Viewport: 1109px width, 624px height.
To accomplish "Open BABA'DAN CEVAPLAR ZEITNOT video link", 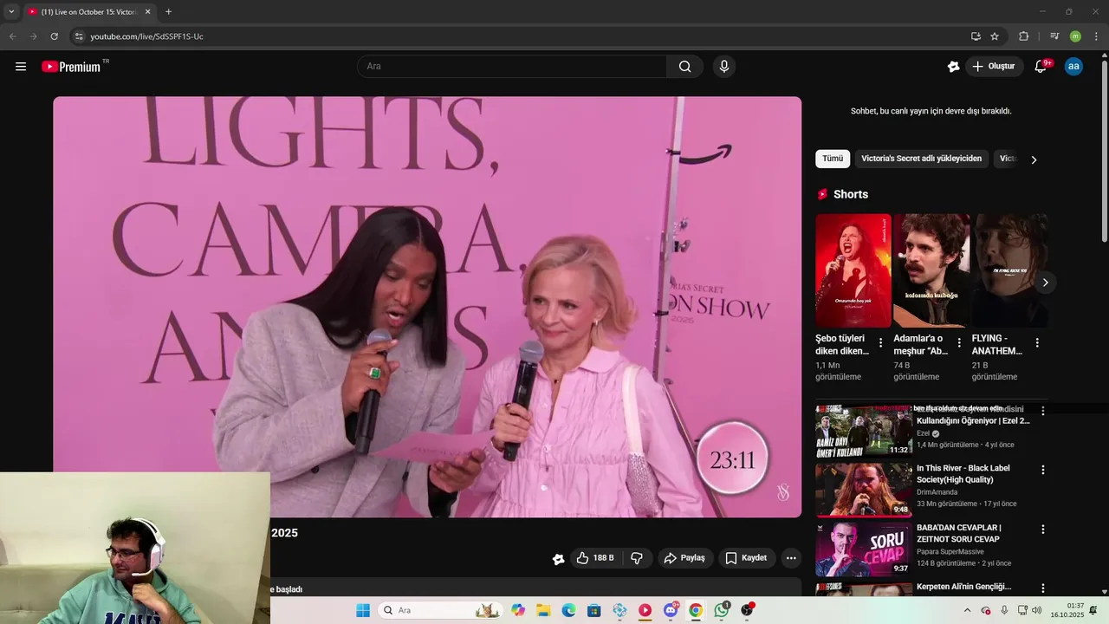I will coord(959,533).
